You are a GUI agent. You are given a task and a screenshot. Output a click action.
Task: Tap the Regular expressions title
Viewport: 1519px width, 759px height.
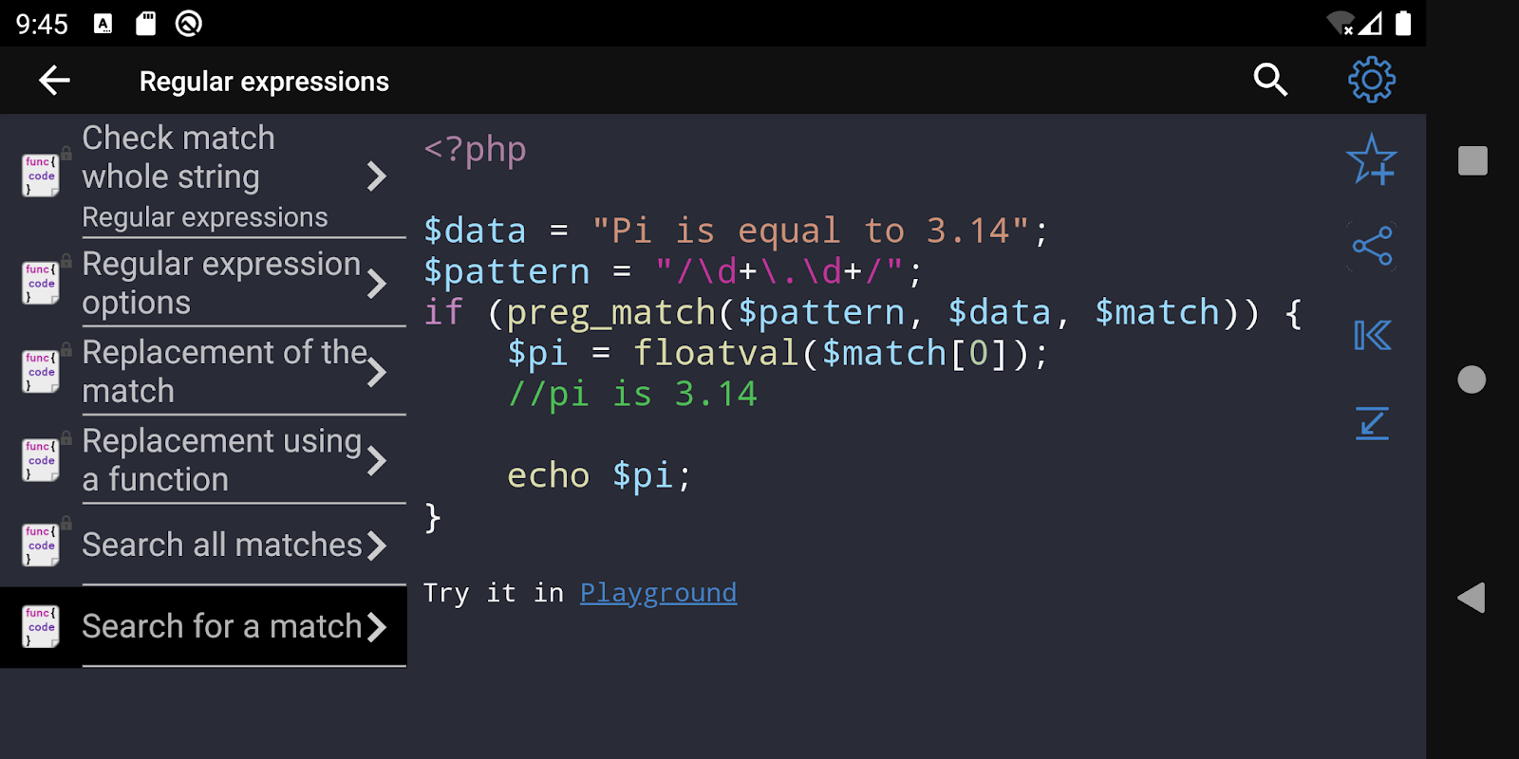[x=264, y=82]
